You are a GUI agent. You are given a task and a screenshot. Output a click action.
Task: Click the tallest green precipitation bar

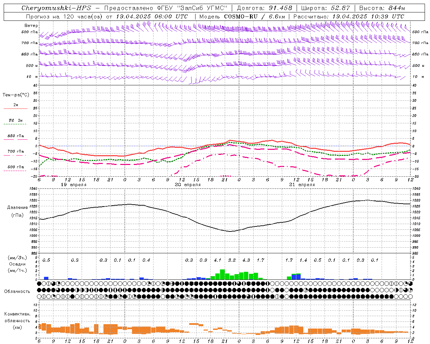pos(222,274)
